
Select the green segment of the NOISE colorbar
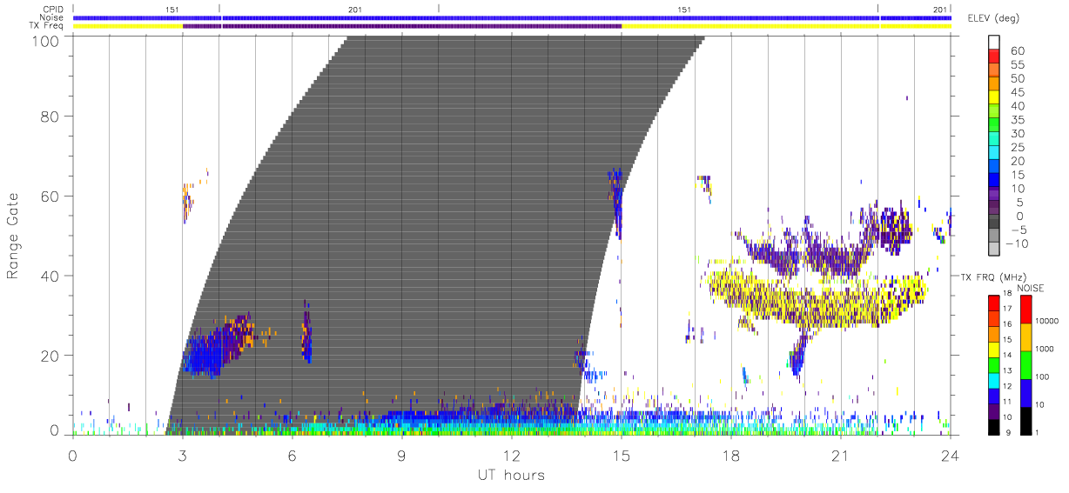pyautogui.click(x=1025, y=364)
